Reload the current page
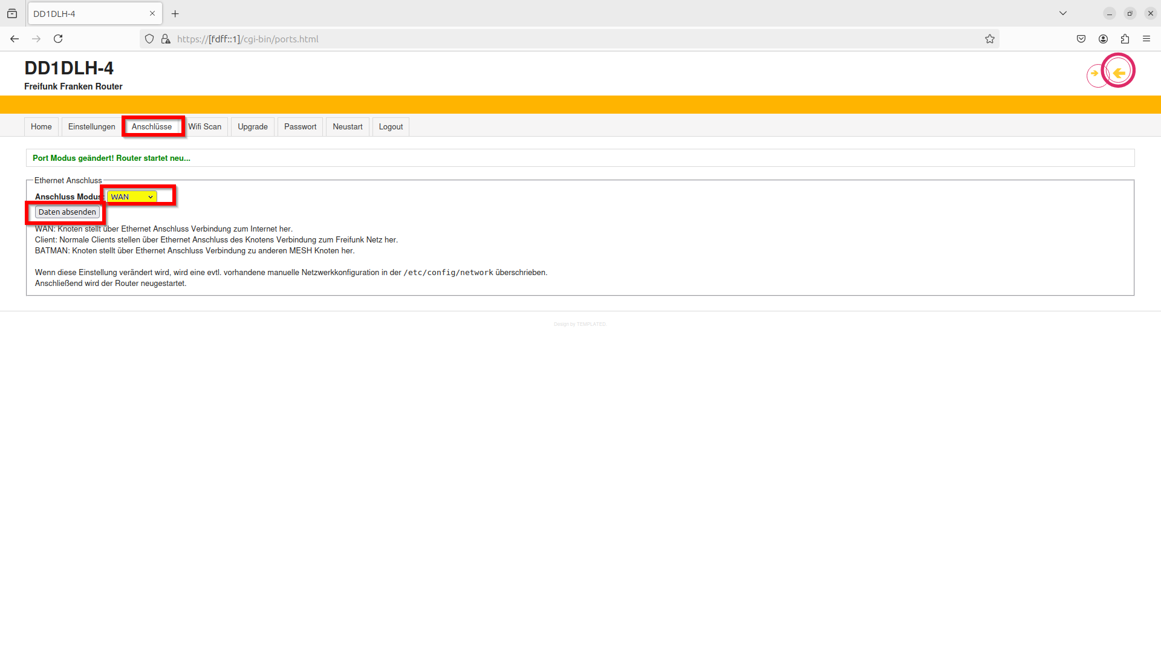 [58, 39]
